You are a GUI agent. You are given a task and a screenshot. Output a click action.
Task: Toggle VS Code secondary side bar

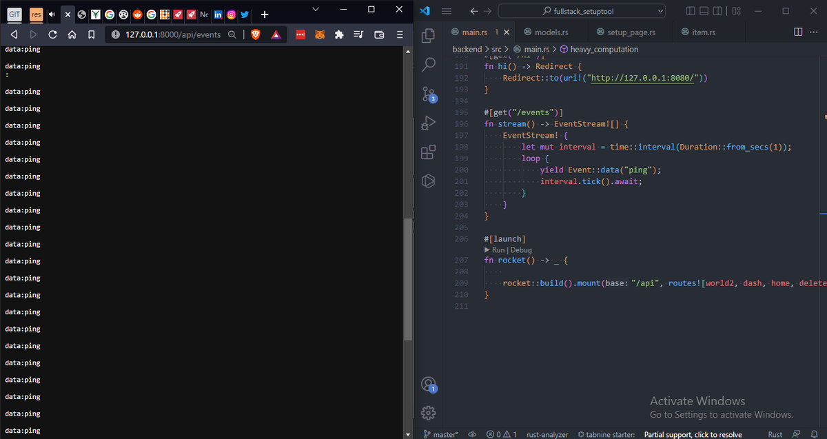[x=717, y=10]
